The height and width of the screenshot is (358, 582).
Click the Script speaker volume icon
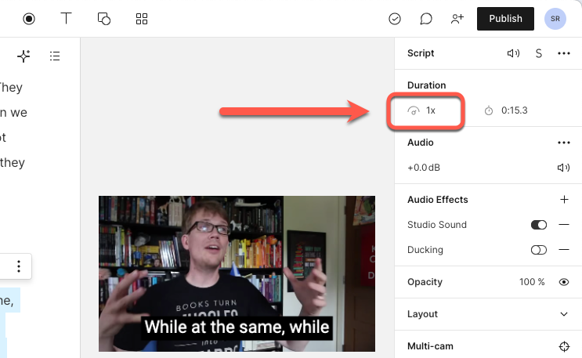[x=513, y=53]
